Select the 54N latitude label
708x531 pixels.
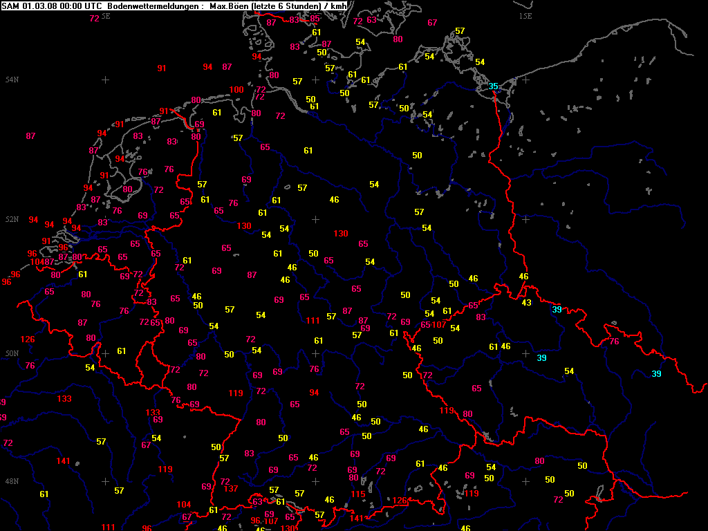tap(12, 80)
